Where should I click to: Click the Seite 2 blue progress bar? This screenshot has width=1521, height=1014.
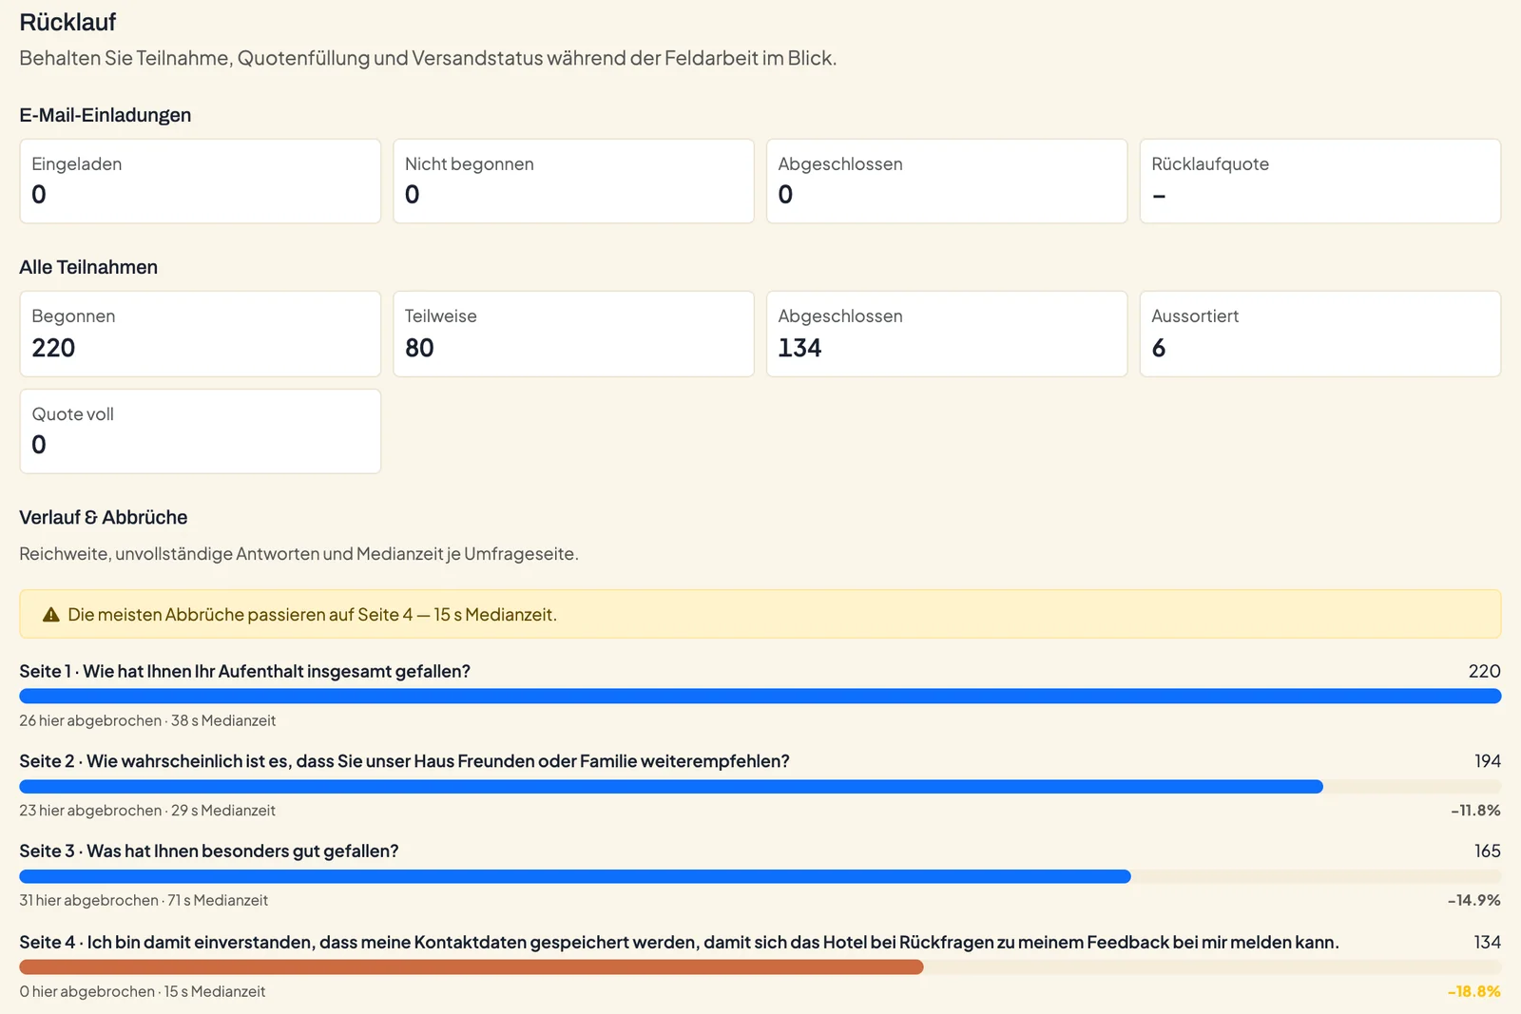(671, 787)
